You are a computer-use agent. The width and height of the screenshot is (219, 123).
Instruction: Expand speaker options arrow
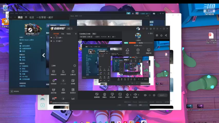click(x=139, y=95)
